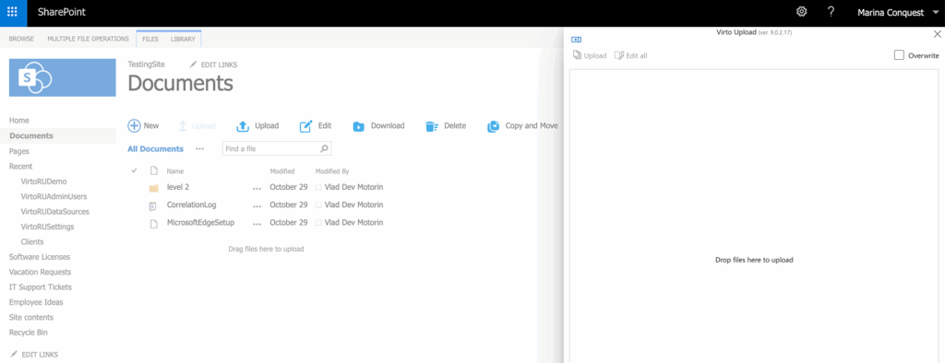Click the CorrelationLog file icon
This screenshot has height=363, width=945.
[153, 205]
